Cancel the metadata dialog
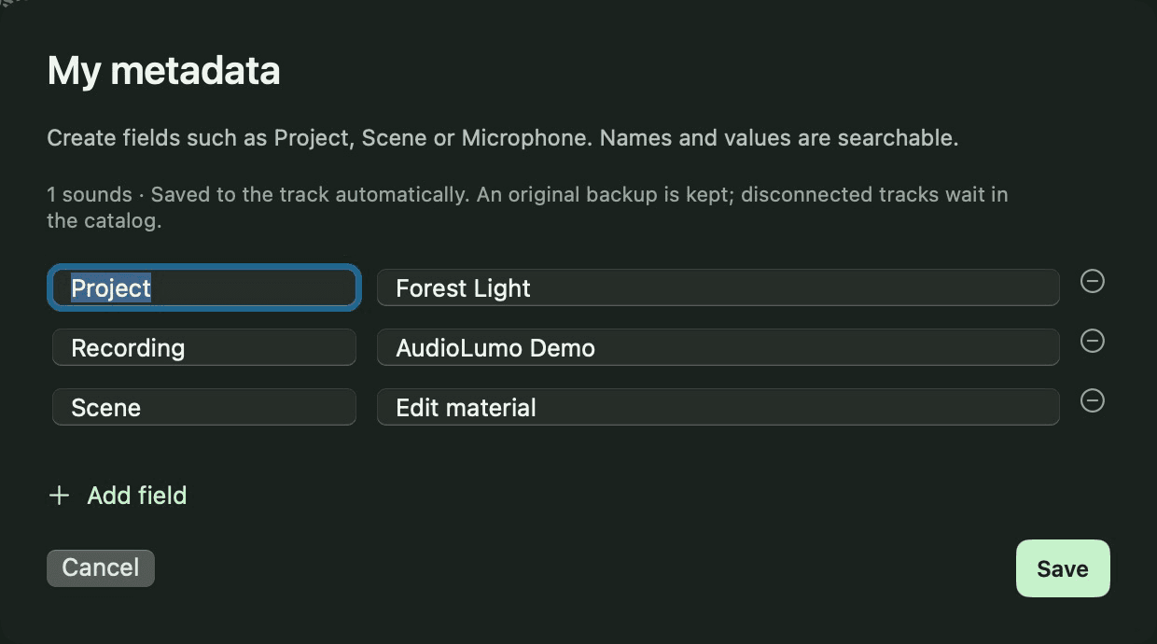1157x644 pixels. [101, 567]
